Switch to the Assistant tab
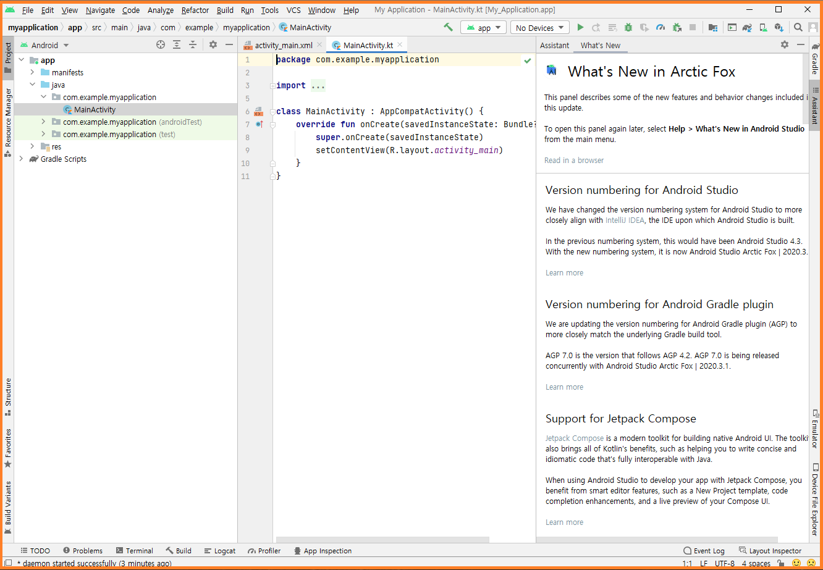Image resolution: width=823 pixels, height=570 pixels. tap(554, 45)
